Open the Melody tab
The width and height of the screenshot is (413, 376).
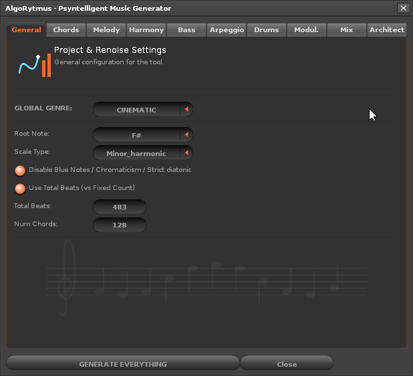pos(106,30)
